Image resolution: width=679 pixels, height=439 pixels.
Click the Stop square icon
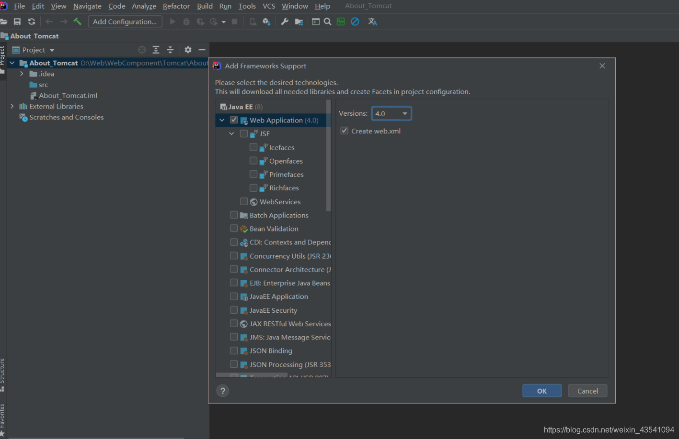[235, 22]
